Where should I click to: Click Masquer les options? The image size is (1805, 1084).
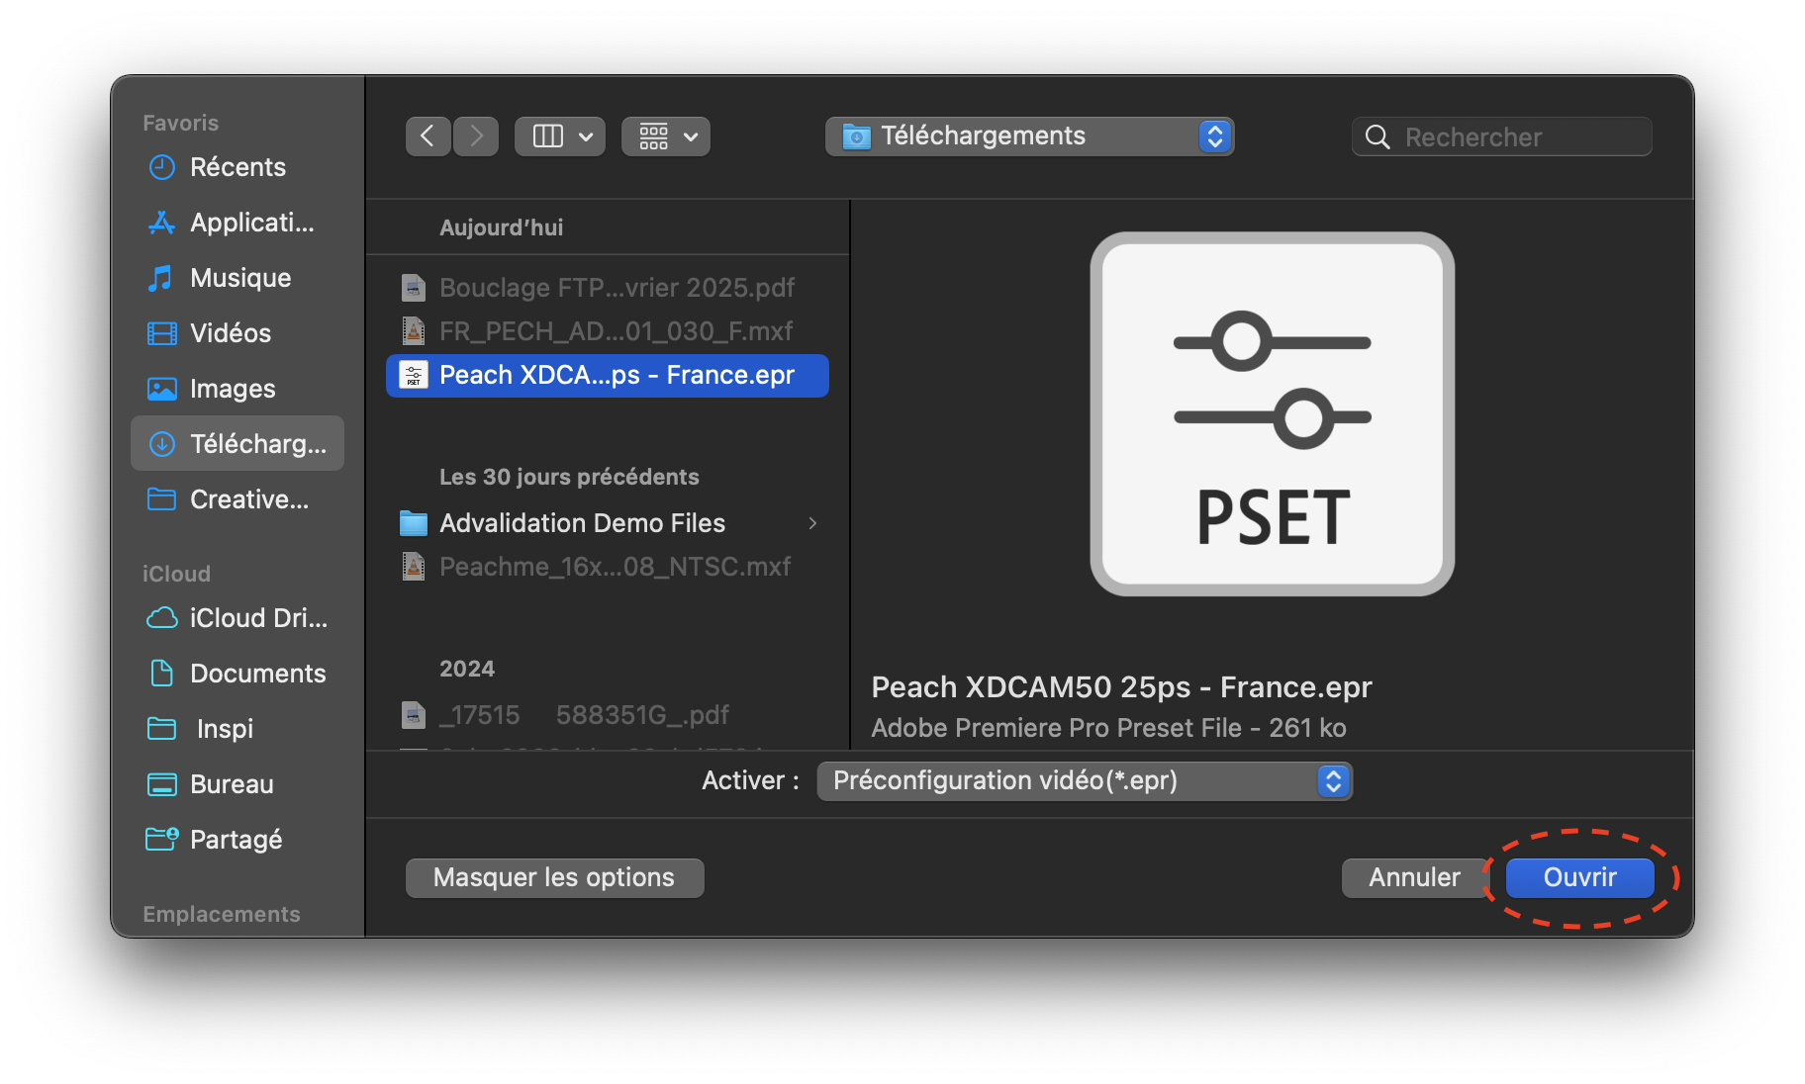tap(553, 877)
